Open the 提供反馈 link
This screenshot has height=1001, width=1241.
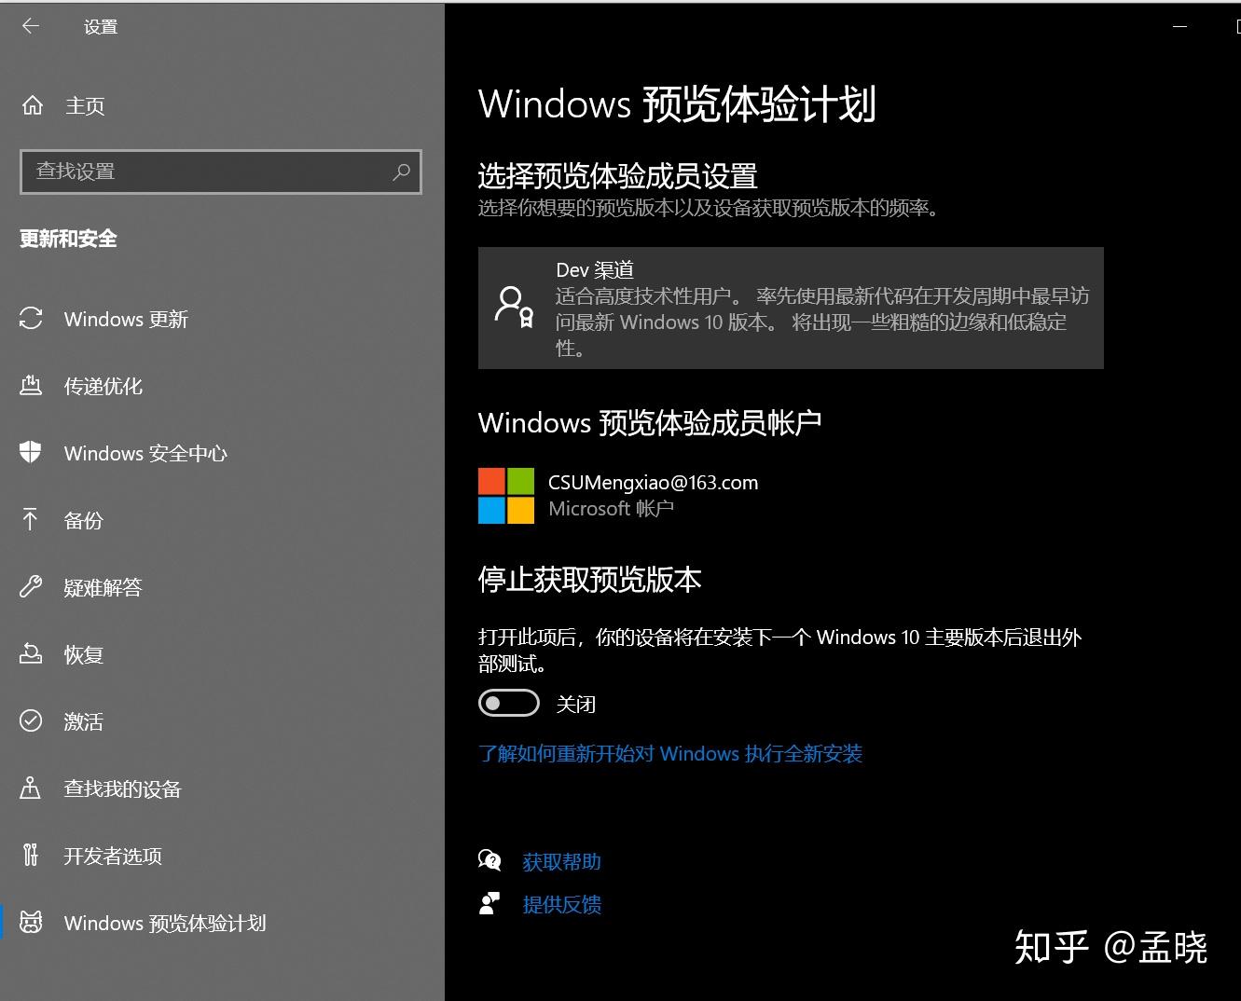point(561,904)
